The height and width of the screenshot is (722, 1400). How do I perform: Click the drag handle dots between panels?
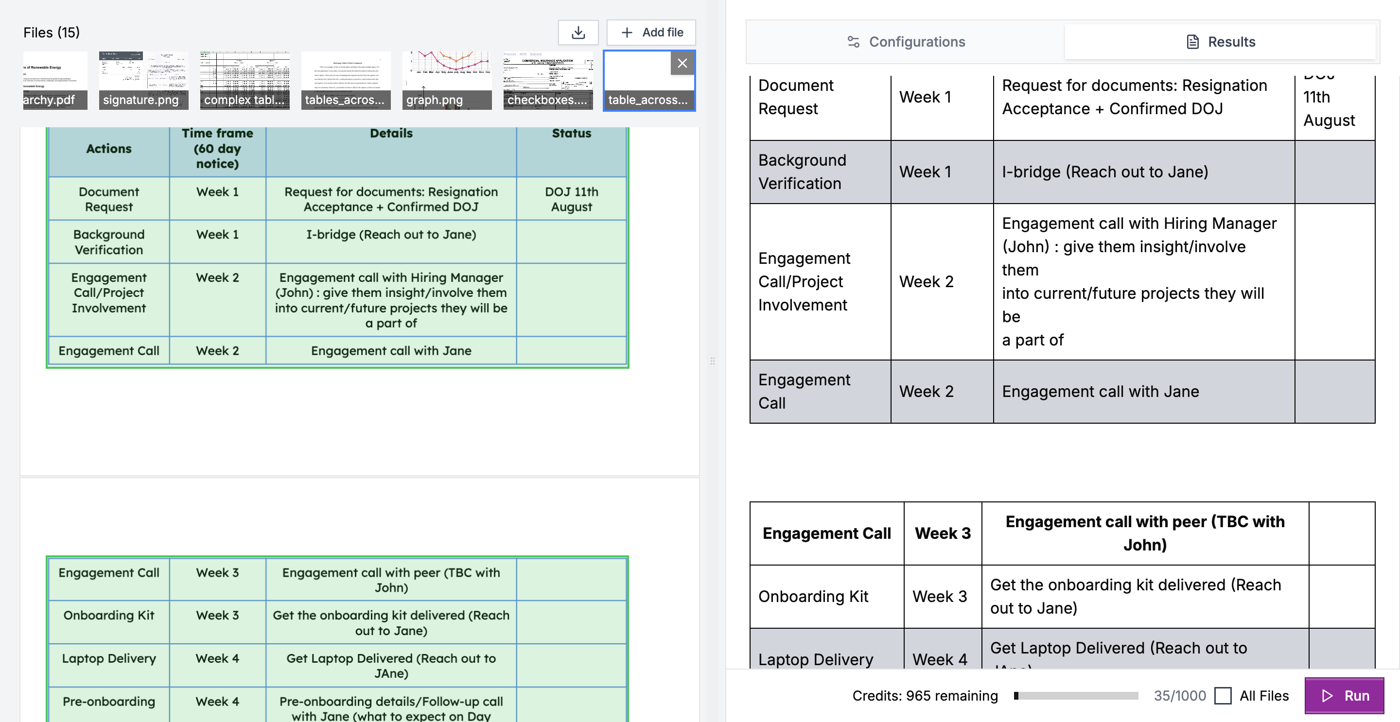(x=712, y=361)
